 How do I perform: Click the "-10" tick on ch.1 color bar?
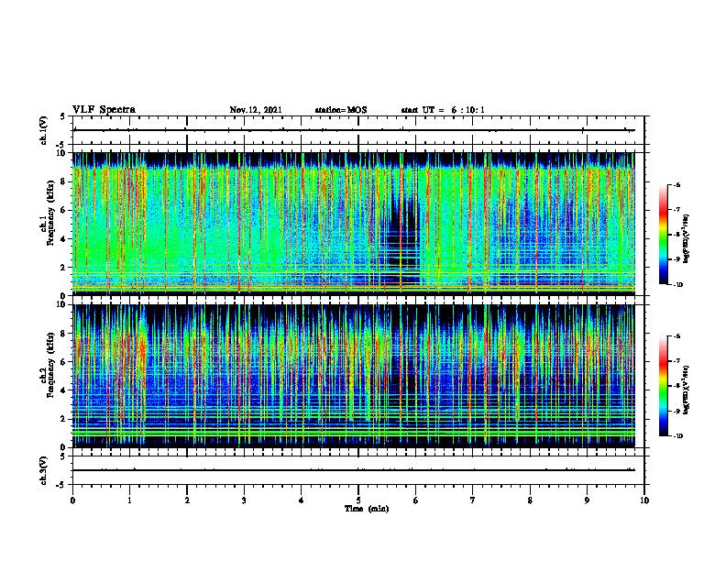677,285
